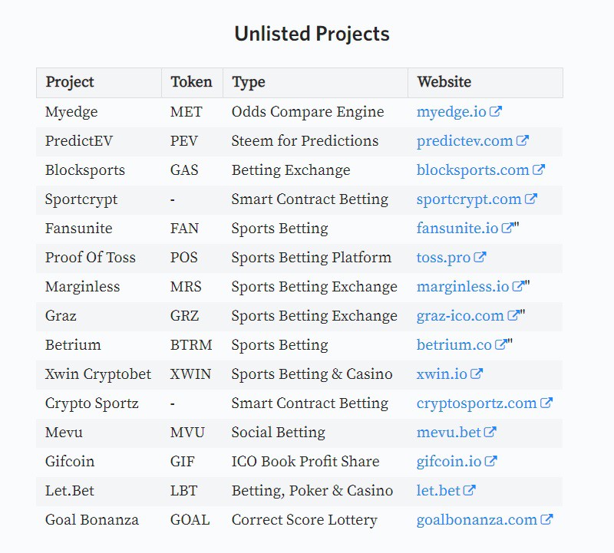The width and height of the screenshot is (614, 553).
Task: Visit the graz-ico.com link
Action: pyautogui.click(x=460, y=315)
